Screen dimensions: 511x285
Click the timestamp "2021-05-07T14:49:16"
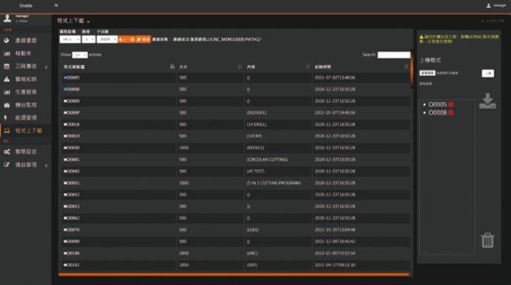(335, 113)
